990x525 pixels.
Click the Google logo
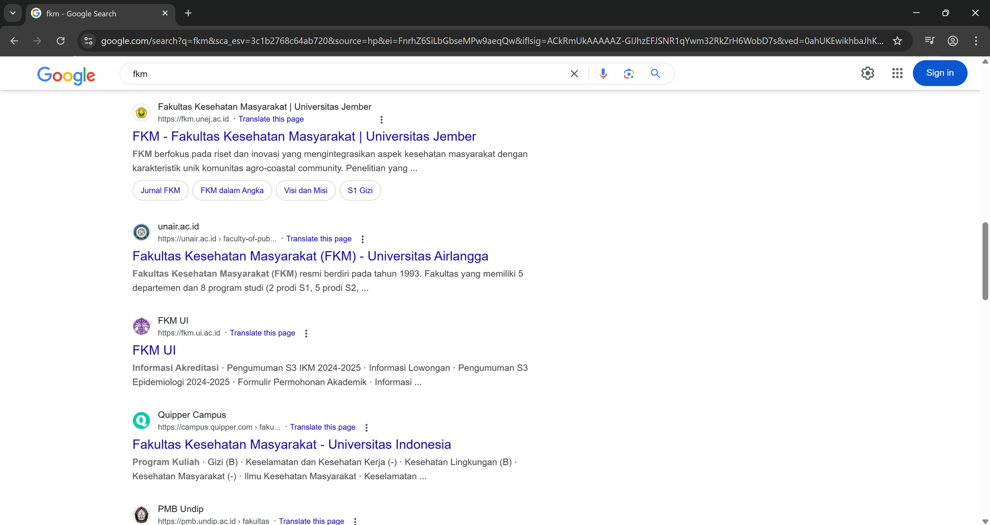pyautogui.click(x=66, y=75)
